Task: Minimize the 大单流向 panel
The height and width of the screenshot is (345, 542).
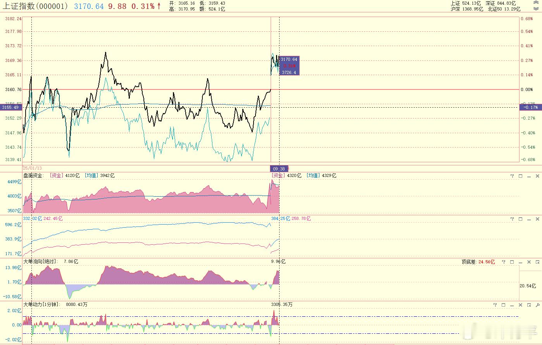Action: click(520, 262)
